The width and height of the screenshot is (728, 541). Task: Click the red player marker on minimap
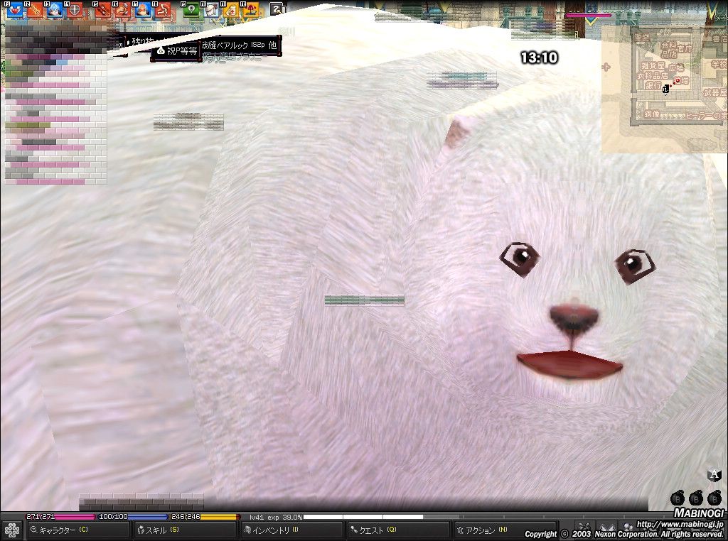pos(678,82)
